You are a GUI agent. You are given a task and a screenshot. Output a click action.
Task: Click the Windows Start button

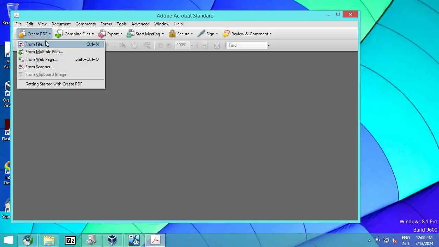point(9,240)
